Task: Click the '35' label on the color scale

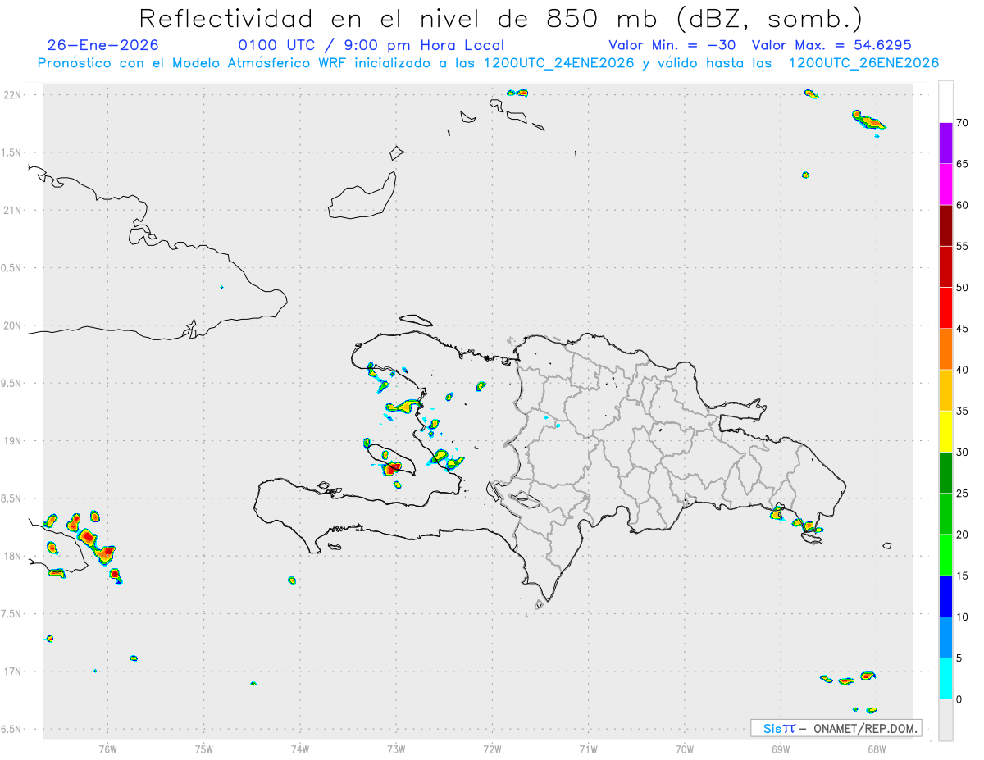Action: coord(962,411)
